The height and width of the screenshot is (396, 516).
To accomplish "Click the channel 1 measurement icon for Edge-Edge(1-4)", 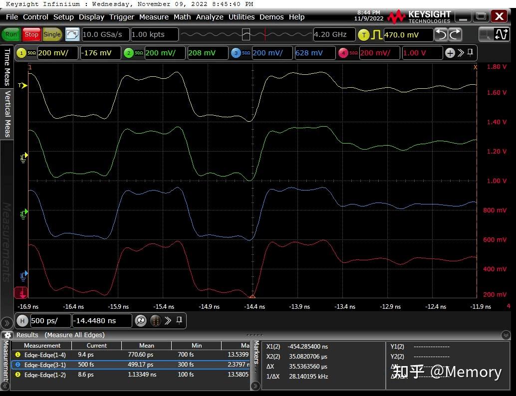I will tap(18, 355).
